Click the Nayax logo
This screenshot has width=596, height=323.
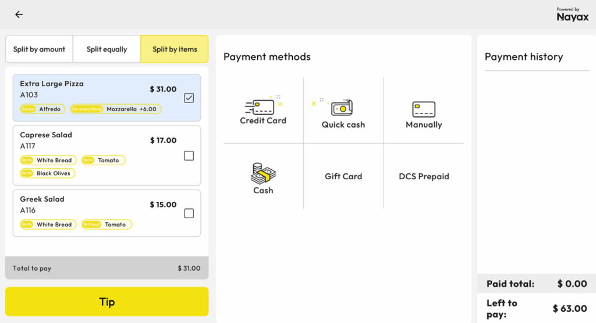tap(572, 15)
